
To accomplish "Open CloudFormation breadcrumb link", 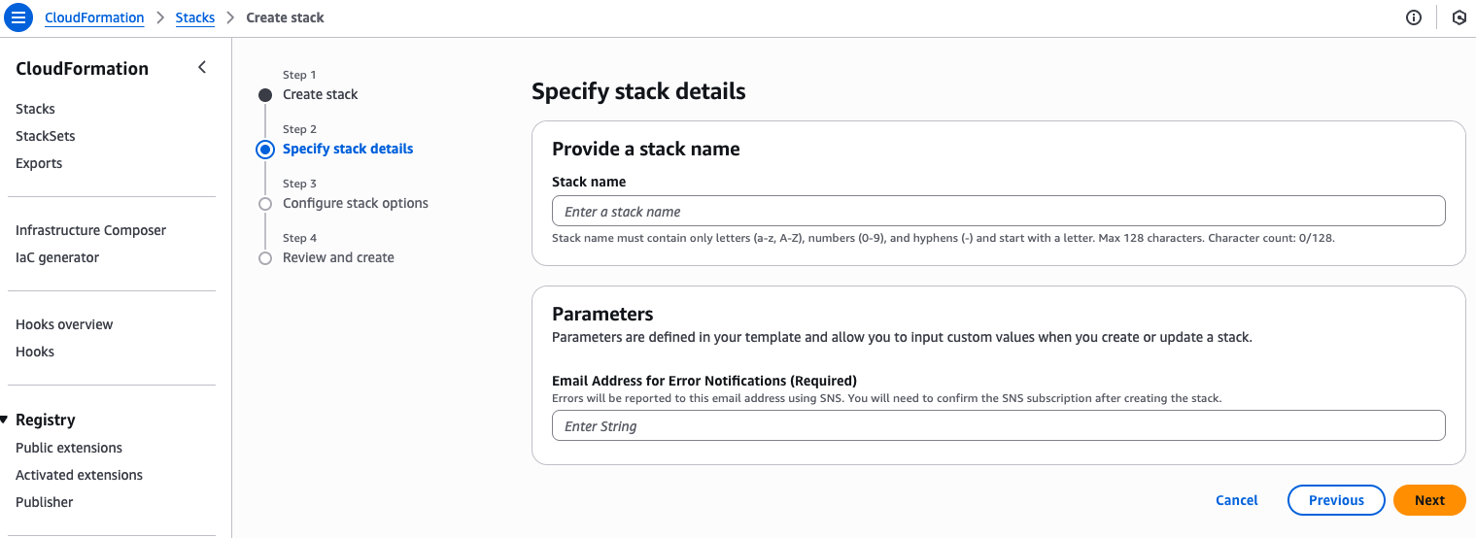I will point(94,17).
